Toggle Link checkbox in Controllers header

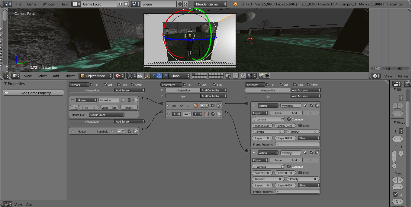[214, 85]
